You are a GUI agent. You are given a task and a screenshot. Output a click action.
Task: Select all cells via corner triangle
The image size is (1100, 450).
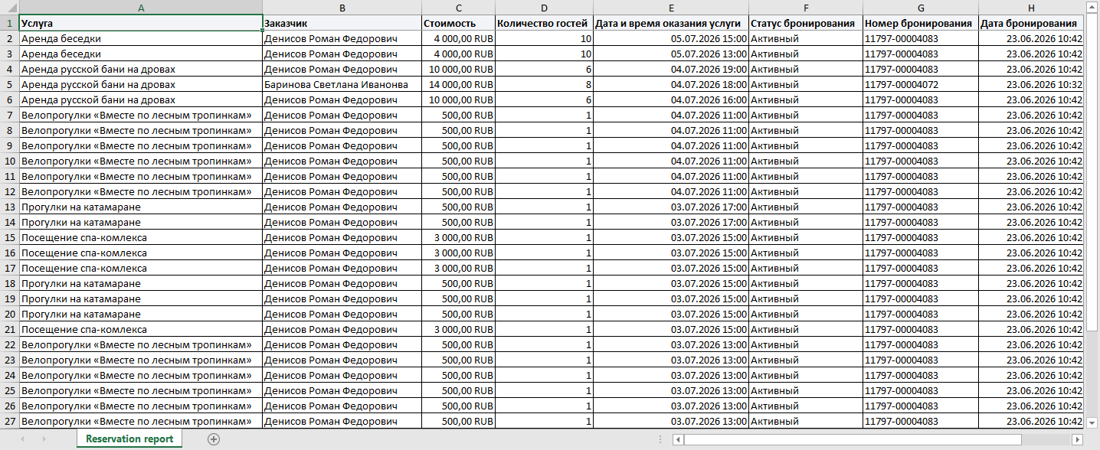pos(9,7)
